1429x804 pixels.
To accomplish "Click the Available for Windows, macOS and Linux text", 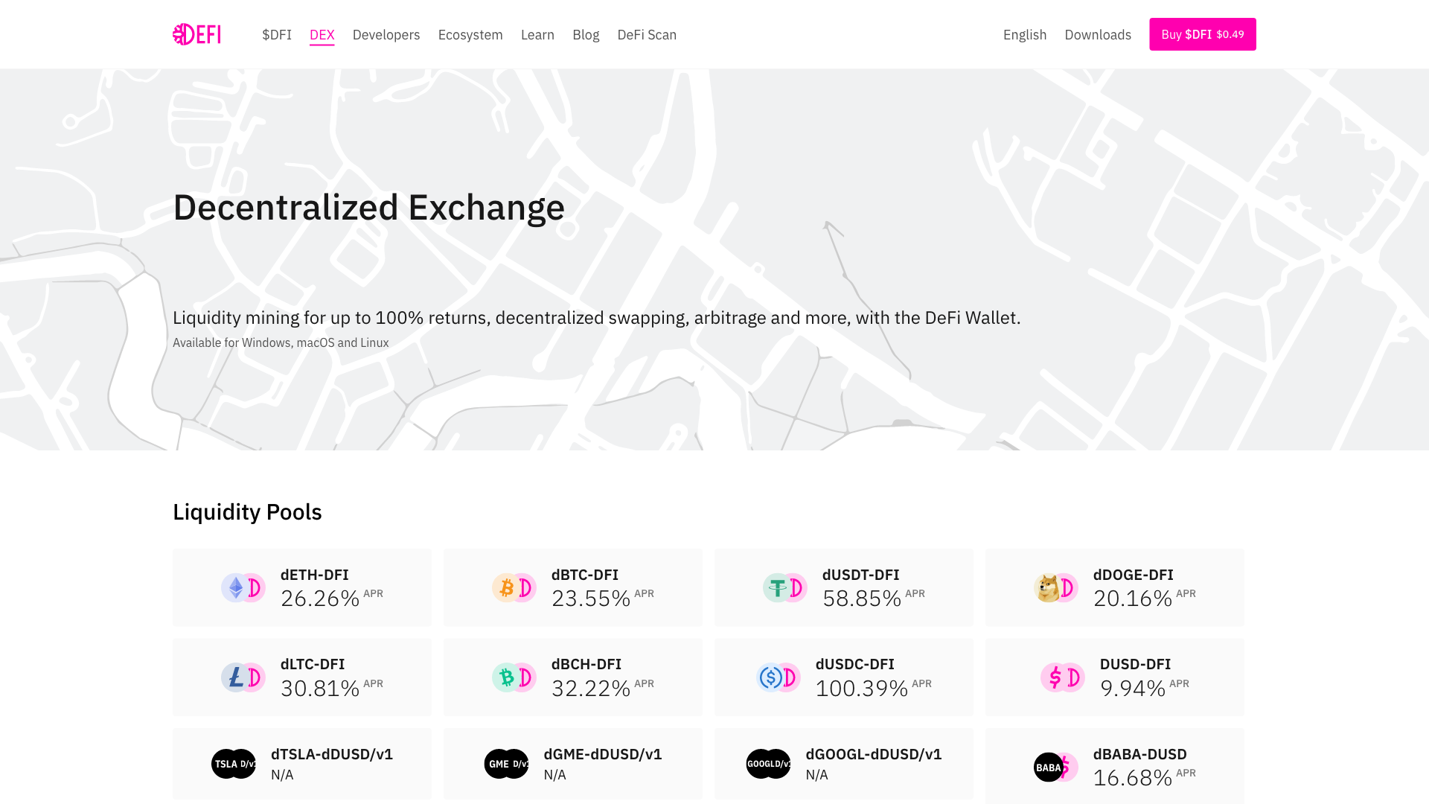I will point(281,342).
